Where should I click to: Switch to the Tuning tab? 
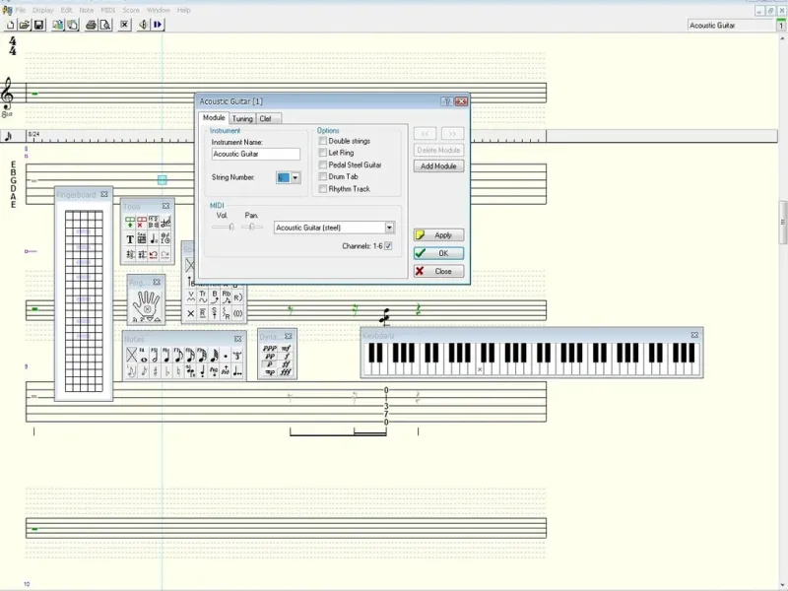click(242, 118)
